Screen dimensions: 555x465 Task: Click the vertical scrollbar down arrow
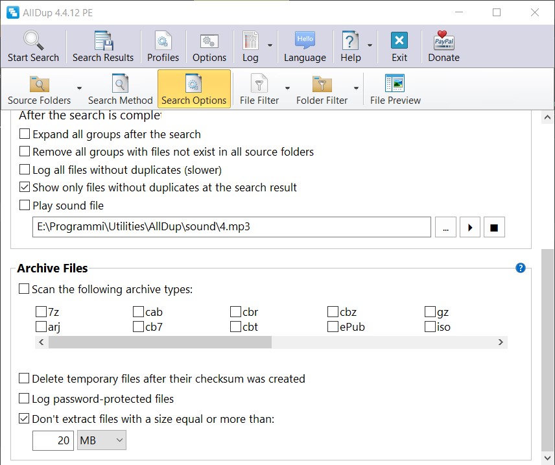pyautogui.click(x=547, y=457)
